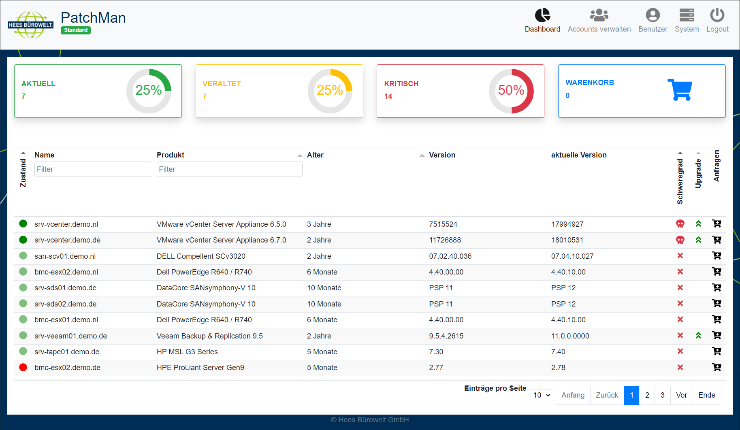Open the Warenkorb shopping cart icon
The height and width of the screenshot is (430, 740).
[680, 90]
